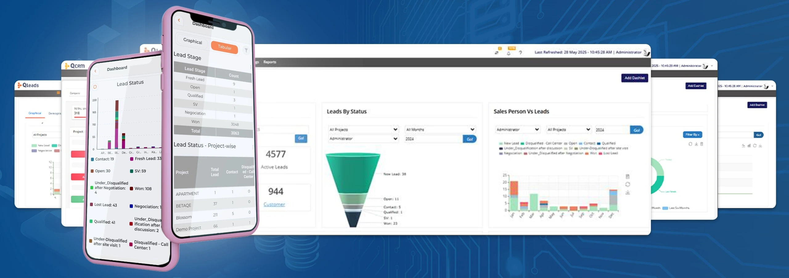Tap the orange refresh circle near Lead Status
The width and height of the screenshot is (789, 278).
95,87
